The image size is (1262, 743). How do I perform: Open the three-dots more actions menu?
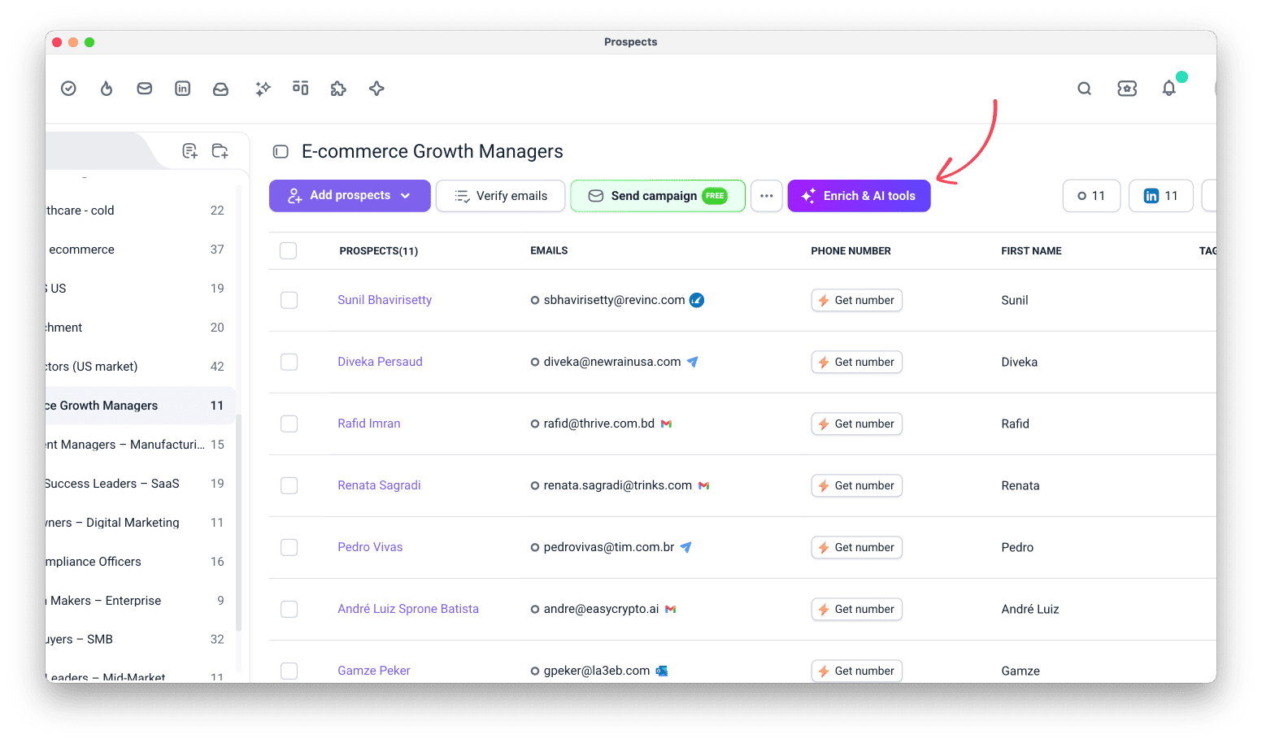click(x=767, y=196)
